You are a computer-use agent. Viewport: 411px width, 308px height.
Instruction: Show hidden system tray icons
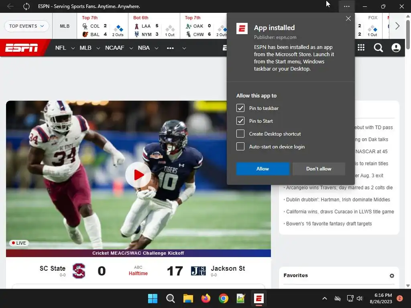pos(324,298)
